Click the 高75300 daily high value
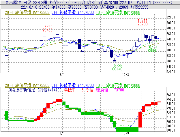Screen dimensions: 180x137 75,7
